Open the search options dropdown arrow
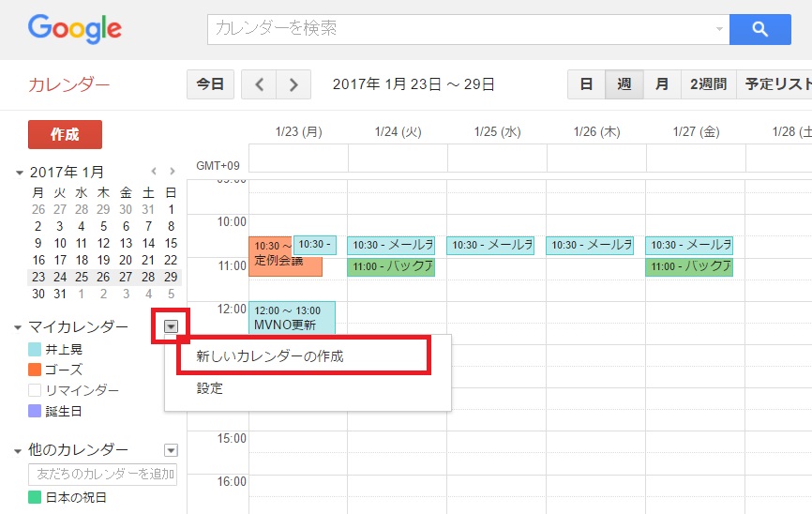 tap(719, 29)
